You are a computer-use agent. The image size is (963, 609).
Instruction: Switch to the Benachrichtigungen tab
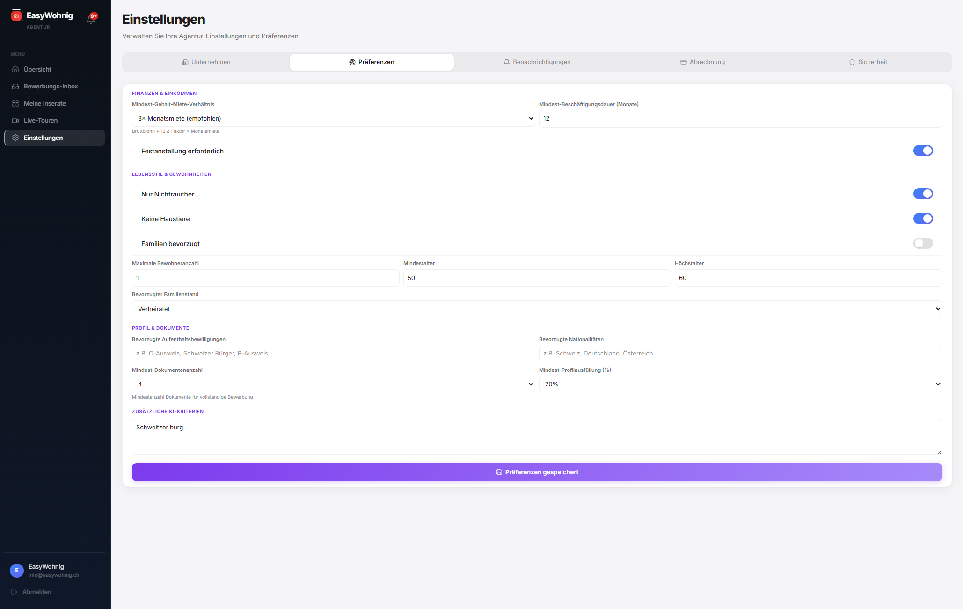click(537, 62)
